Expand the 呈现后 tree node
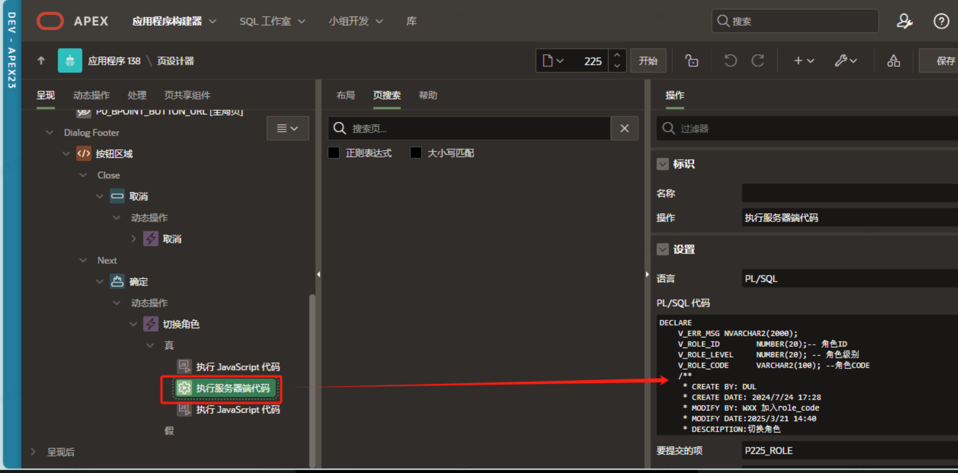 (x=33, y=452)
